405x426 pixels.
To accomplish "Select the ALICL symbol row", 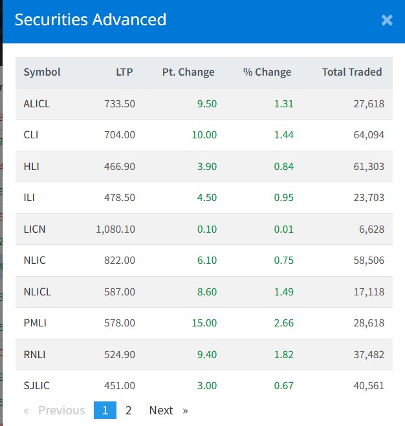I will click(36, 103).
